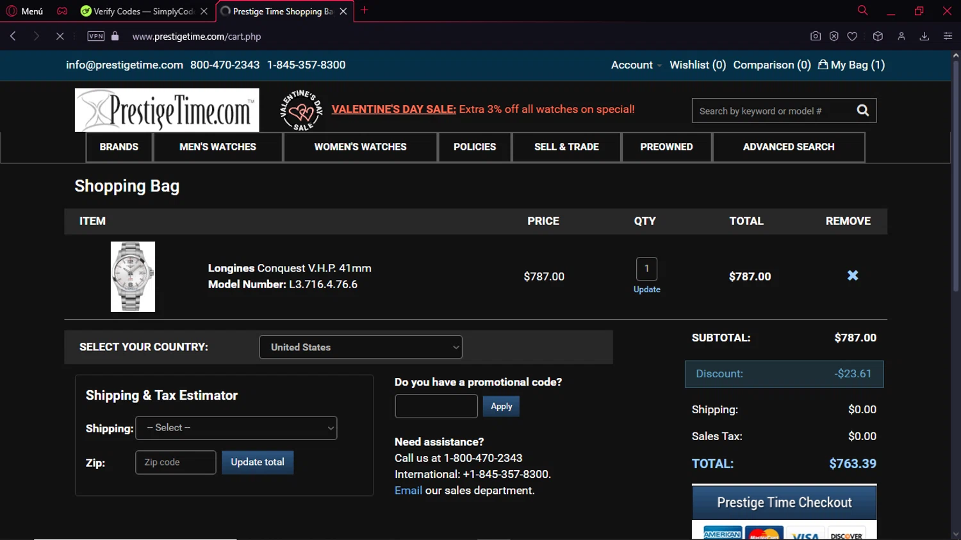Click the quantity field showing 1
This screenshot has height=540, width=961.
tap(646, 268)
